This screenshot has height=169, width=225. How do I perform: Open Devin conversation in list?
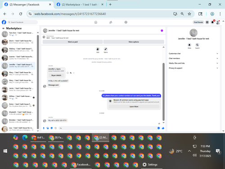18,42
